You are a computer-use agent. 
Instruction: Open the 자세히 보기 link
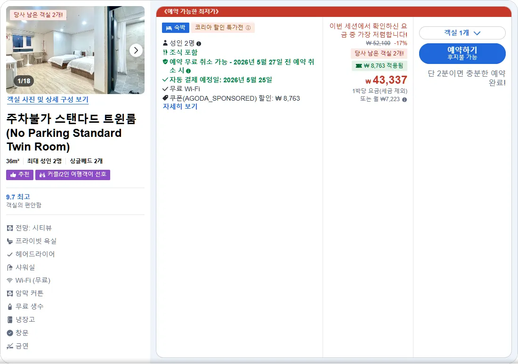180,107
